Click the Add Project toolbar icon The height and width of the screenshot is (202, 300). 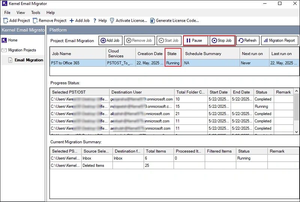coord(6,21)
